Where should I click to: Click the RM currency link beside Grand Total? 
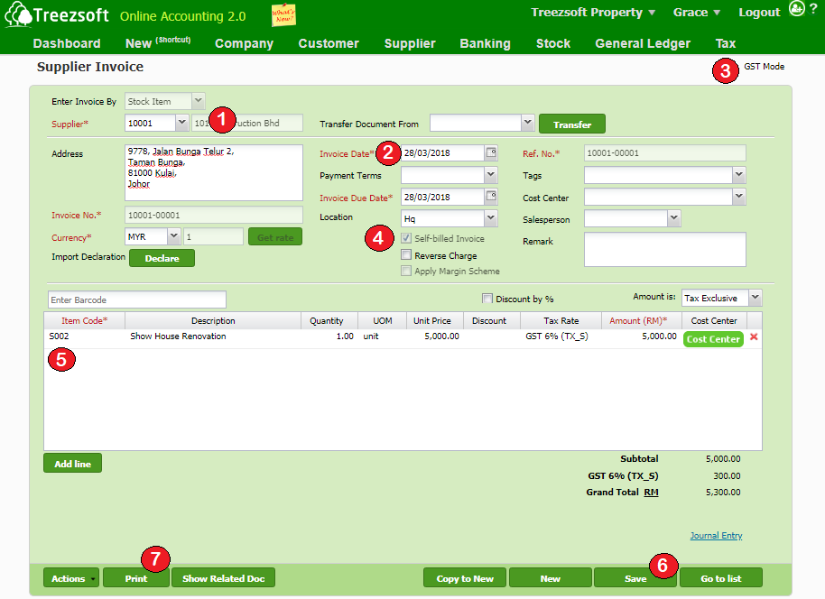click(x=651, y=493)
